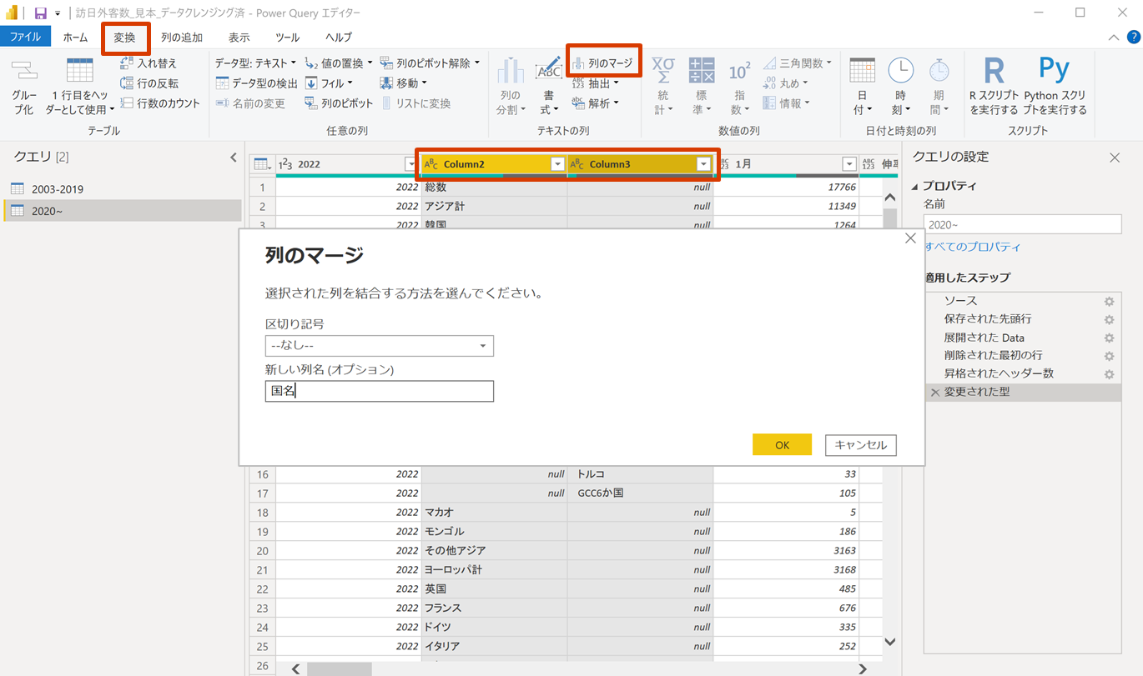Image resolution: width=1143 pixels, height=676 pixels.
Task: Click Split Column (列の分割) icon
Action: point(511,70)
